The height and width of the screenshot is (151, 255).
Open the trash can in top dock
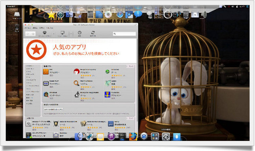186,15
